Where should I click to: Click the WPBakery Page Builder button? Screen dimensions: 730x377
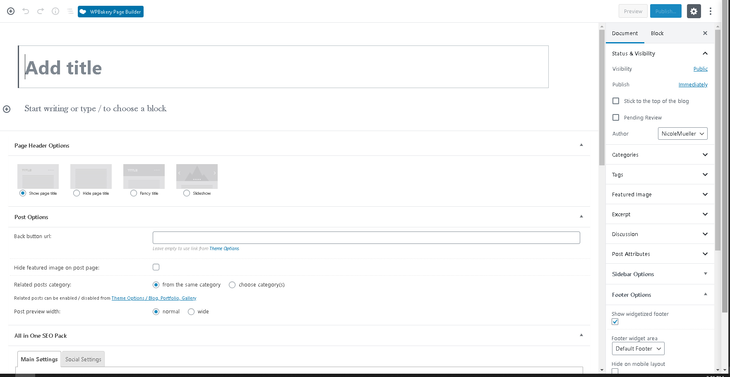point(110,12)
